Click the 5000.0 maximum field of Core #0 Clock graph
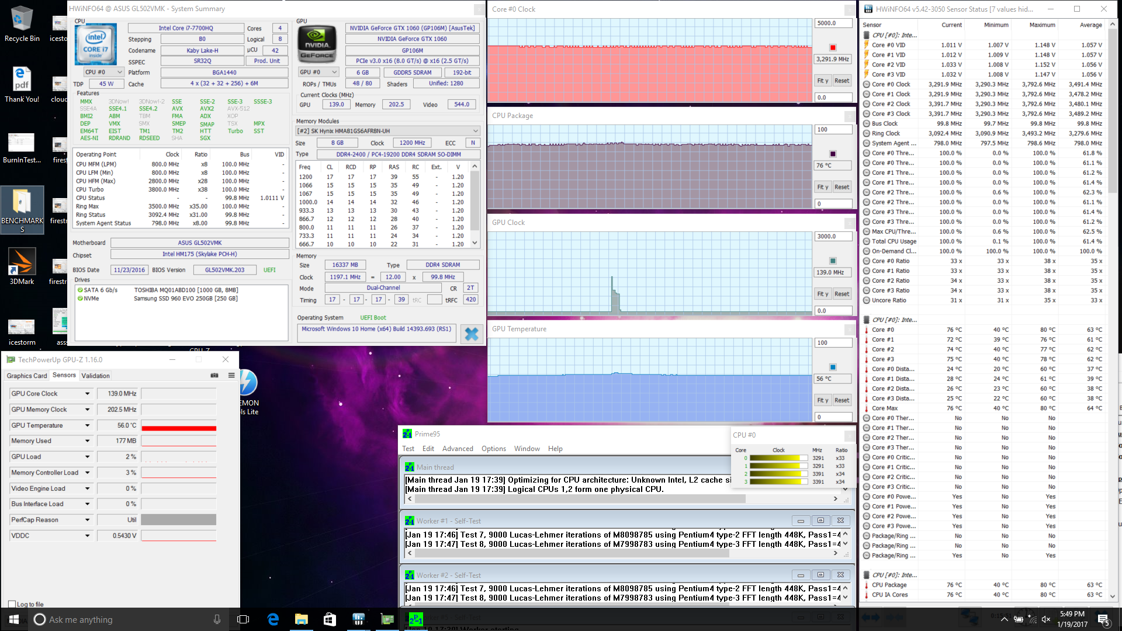The image size is (1122, 631). tap(833, 23)
